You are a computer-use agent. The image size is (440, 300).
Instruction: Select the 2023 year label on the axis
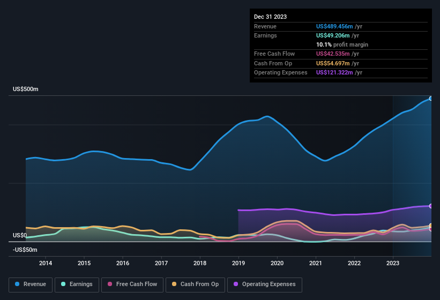[393, 263]
